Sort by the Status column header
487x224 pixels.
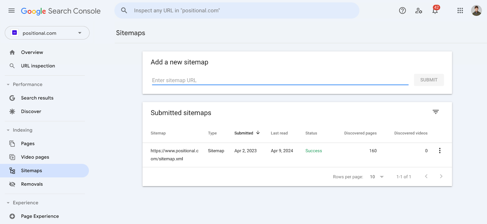pos(311,133)
